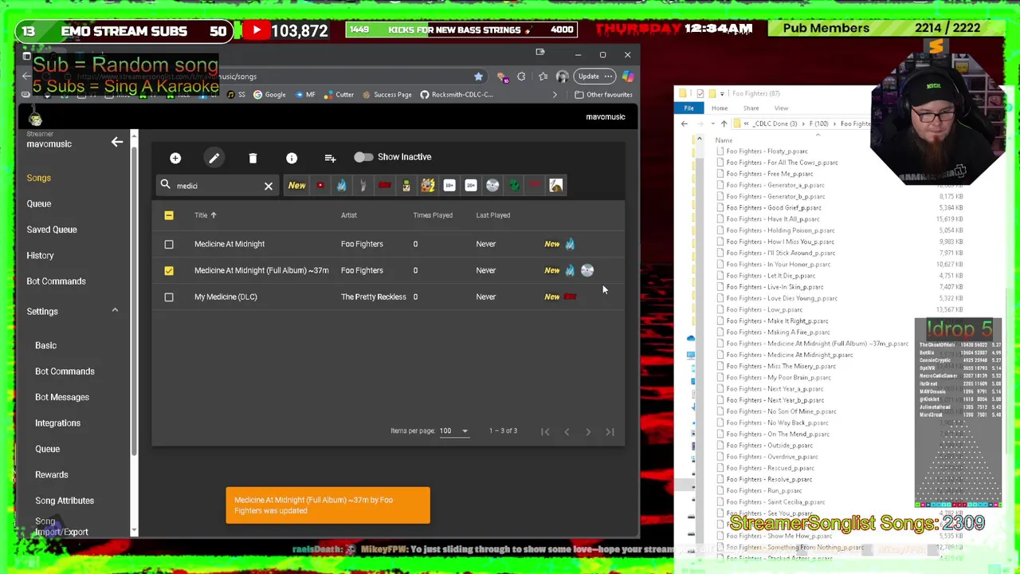
Task: Filter by the last attribute icon in the row
Action: (x=556, y=186)
